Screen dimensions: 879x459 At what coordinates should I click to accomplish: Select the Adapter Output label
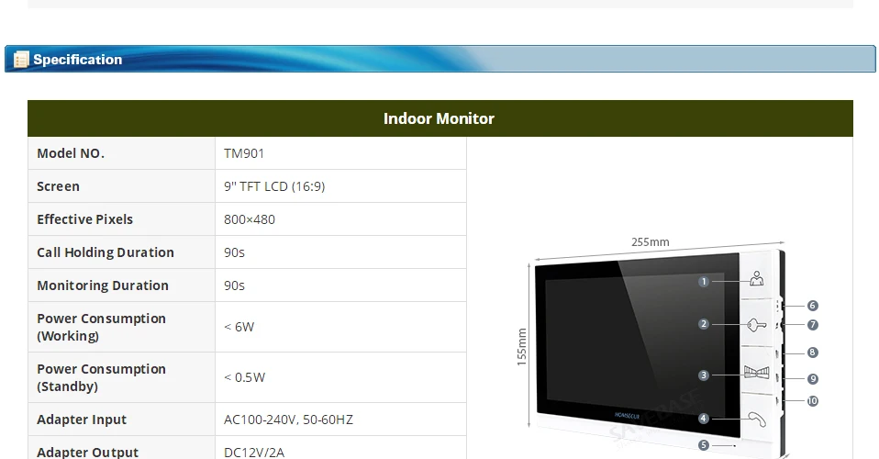point(87,453)
